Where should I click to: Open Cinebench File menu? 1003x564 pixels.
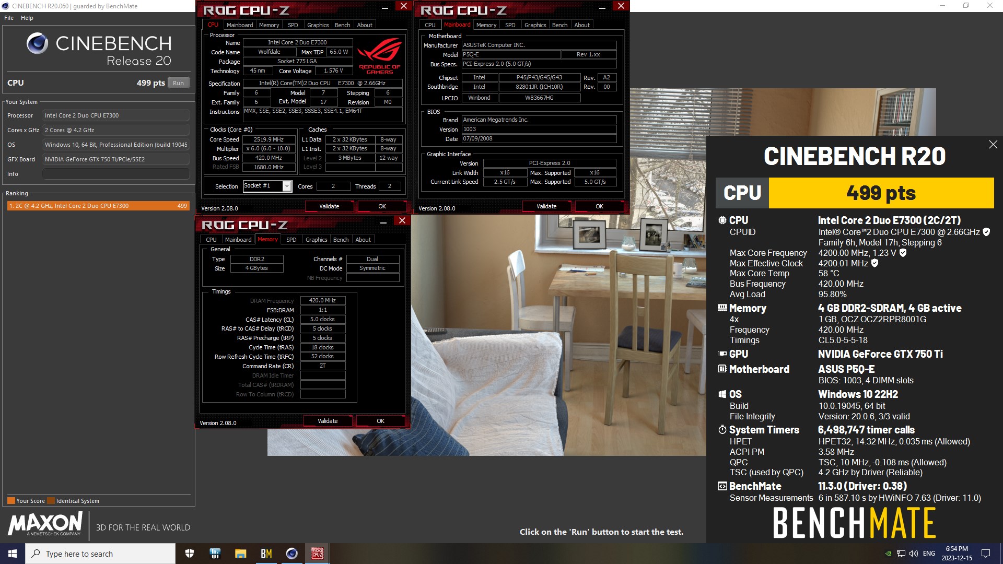9,18
